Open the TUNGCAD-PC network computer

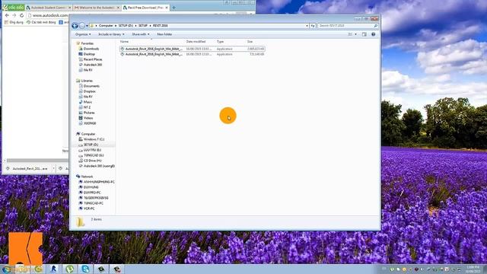click(93, 203)
